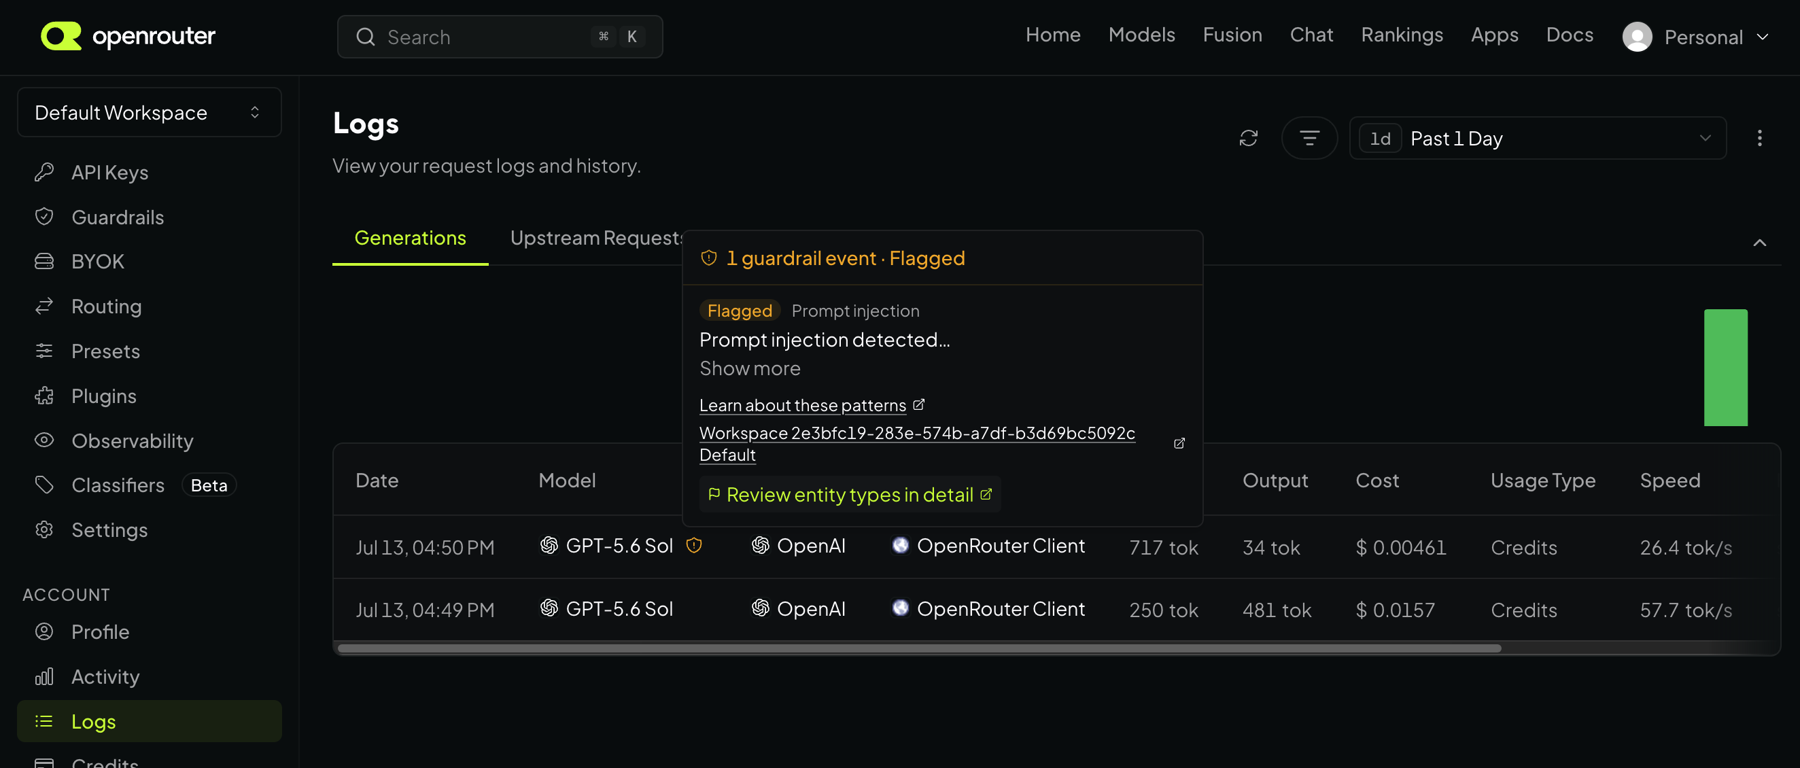Click the Activity bar chart icon
Image resolution: width=1800 pixels, height=768 pixels.
click(x=44, y=676)
